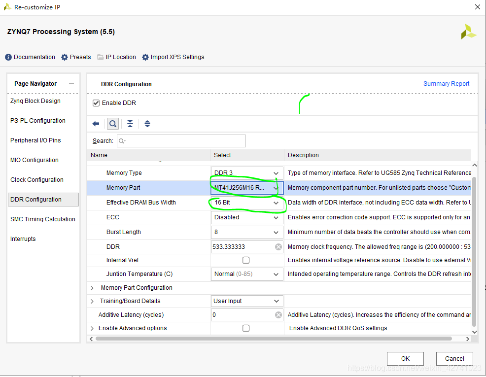Open Training/Board Details User Input dropdown

point(247,301)
